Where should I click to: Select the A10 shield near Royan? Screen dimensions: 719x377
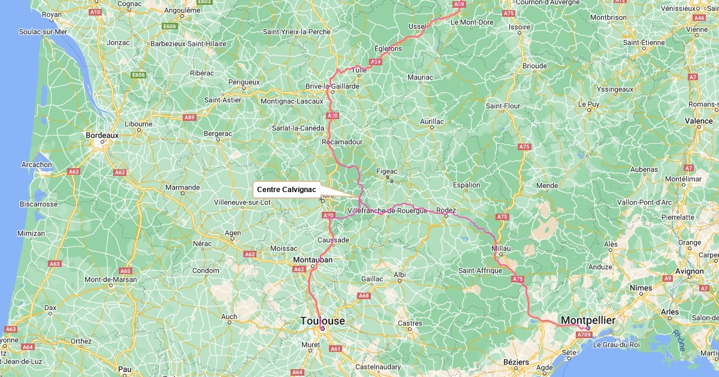[95, 11]
